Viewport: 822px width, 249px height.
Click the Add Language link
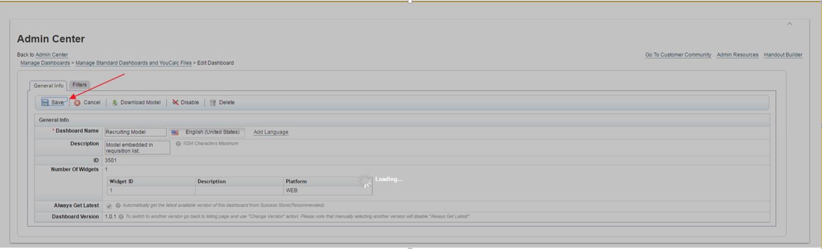(x=270, y=132)
